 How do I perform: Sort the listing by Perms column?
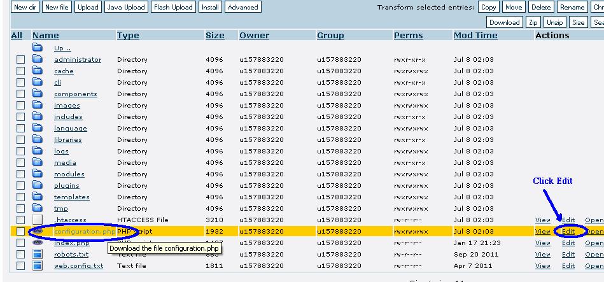pyautogui.click(x=409, y=36)
